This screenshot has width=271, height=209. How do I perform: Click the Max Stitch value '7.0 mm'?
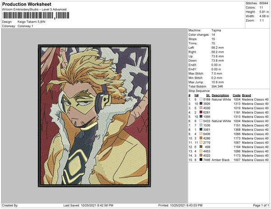tap(217, 73)
